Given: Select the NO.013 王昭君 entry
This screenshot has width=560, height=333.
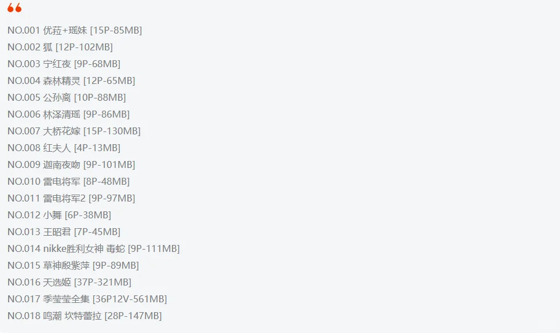Looking at the screenshot, I should pos(64,232).
